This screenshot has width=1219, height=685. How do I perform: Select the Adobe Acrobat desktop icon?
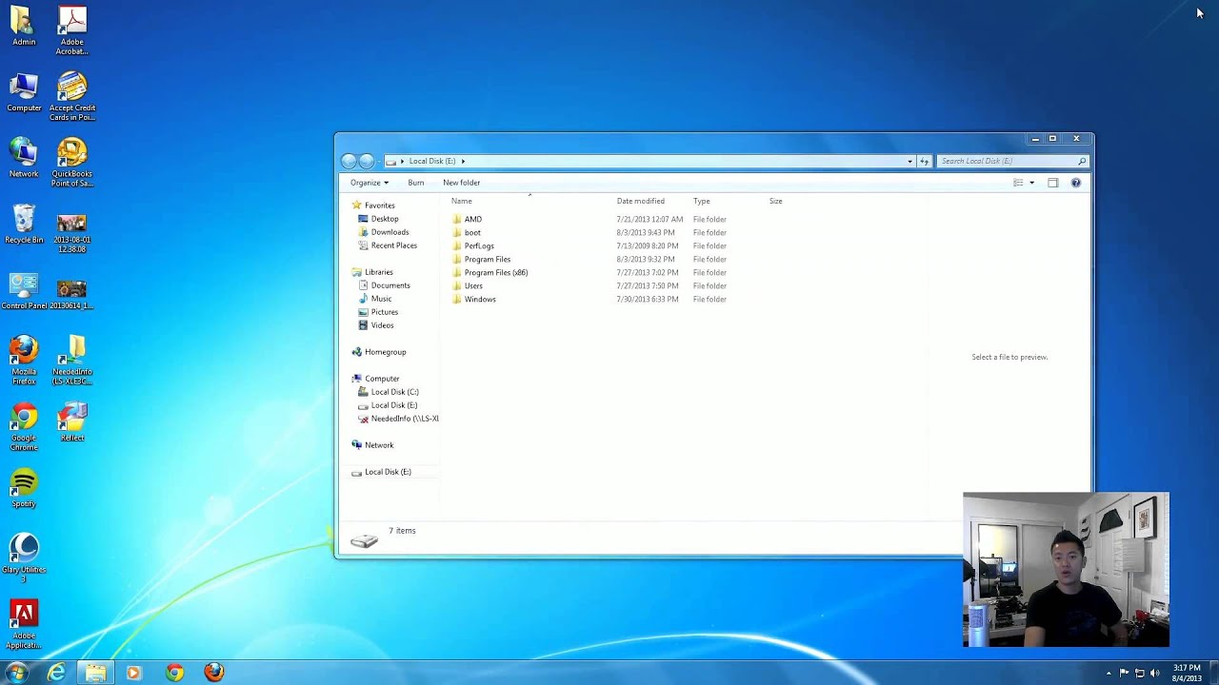[x=72, y=30]
